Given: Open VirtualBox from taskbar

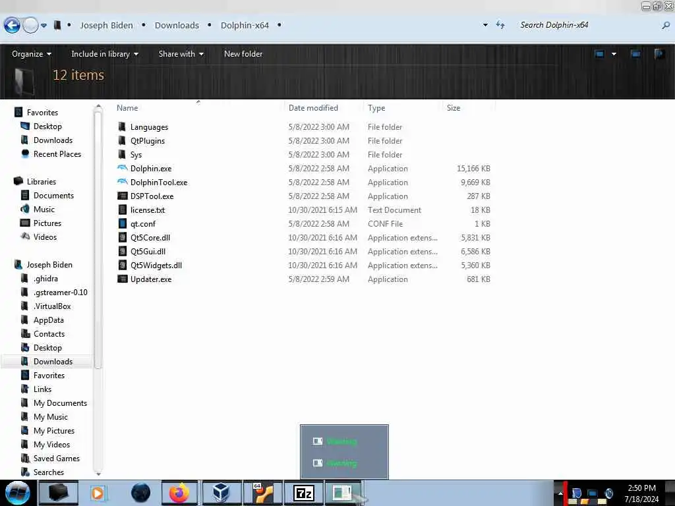Looking at the screenshot, I should coord(221,493).
